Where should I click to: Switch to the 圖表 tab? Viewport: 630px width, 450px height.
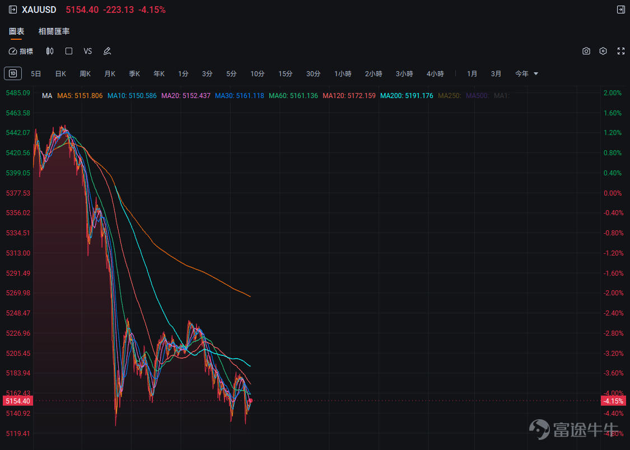16,31
